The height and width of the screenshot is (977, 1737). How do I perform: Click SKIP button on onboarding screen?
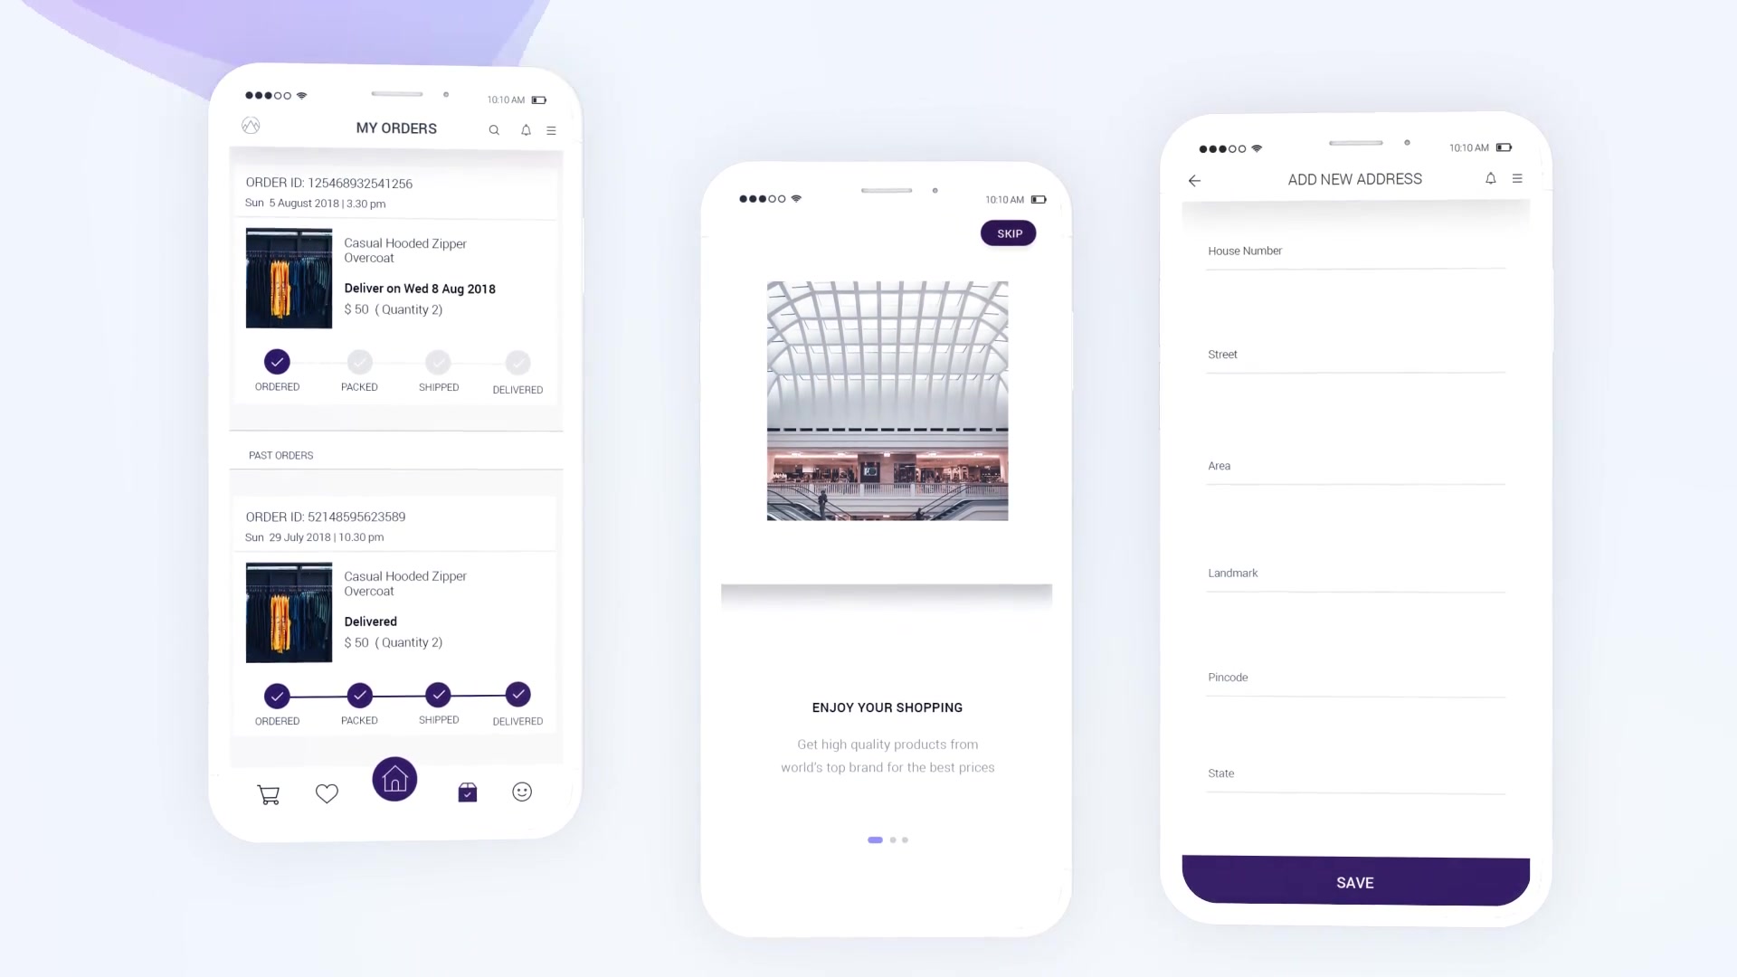pyautogui.click(x=1008, y=232)
